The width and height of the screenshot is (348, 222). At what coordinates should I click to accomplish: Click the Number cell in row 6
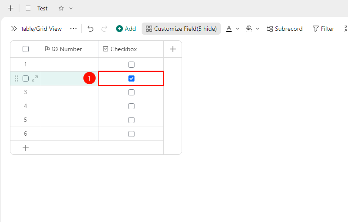(x=70, y=134)
